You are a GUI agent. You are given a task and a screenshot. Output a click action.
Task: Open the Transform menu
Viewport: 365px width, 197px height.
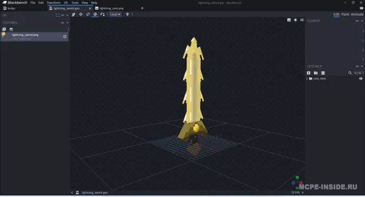coord(54,3)
